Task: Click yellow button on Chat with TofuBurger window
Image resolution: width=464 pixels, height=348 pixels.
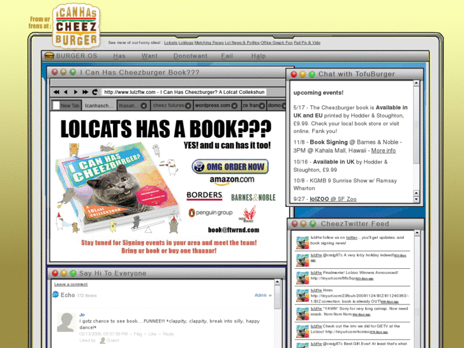Action: coord(303,74)
